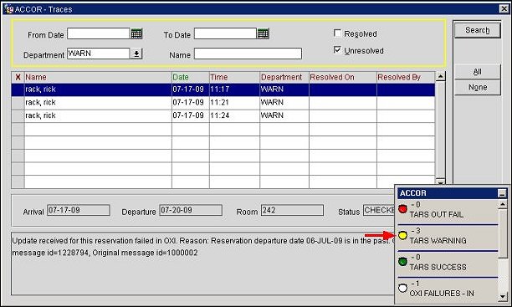Click the None button

pyautogui.click(x=478, y=87)
